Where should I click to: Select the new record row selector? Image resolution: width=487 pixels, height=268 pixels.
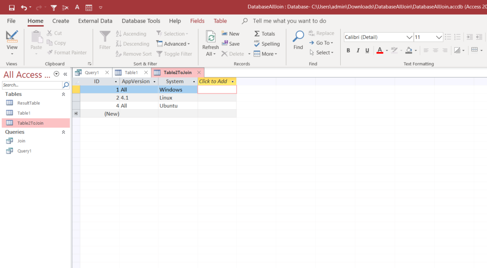pyautogui.click(x=76, y=113)
